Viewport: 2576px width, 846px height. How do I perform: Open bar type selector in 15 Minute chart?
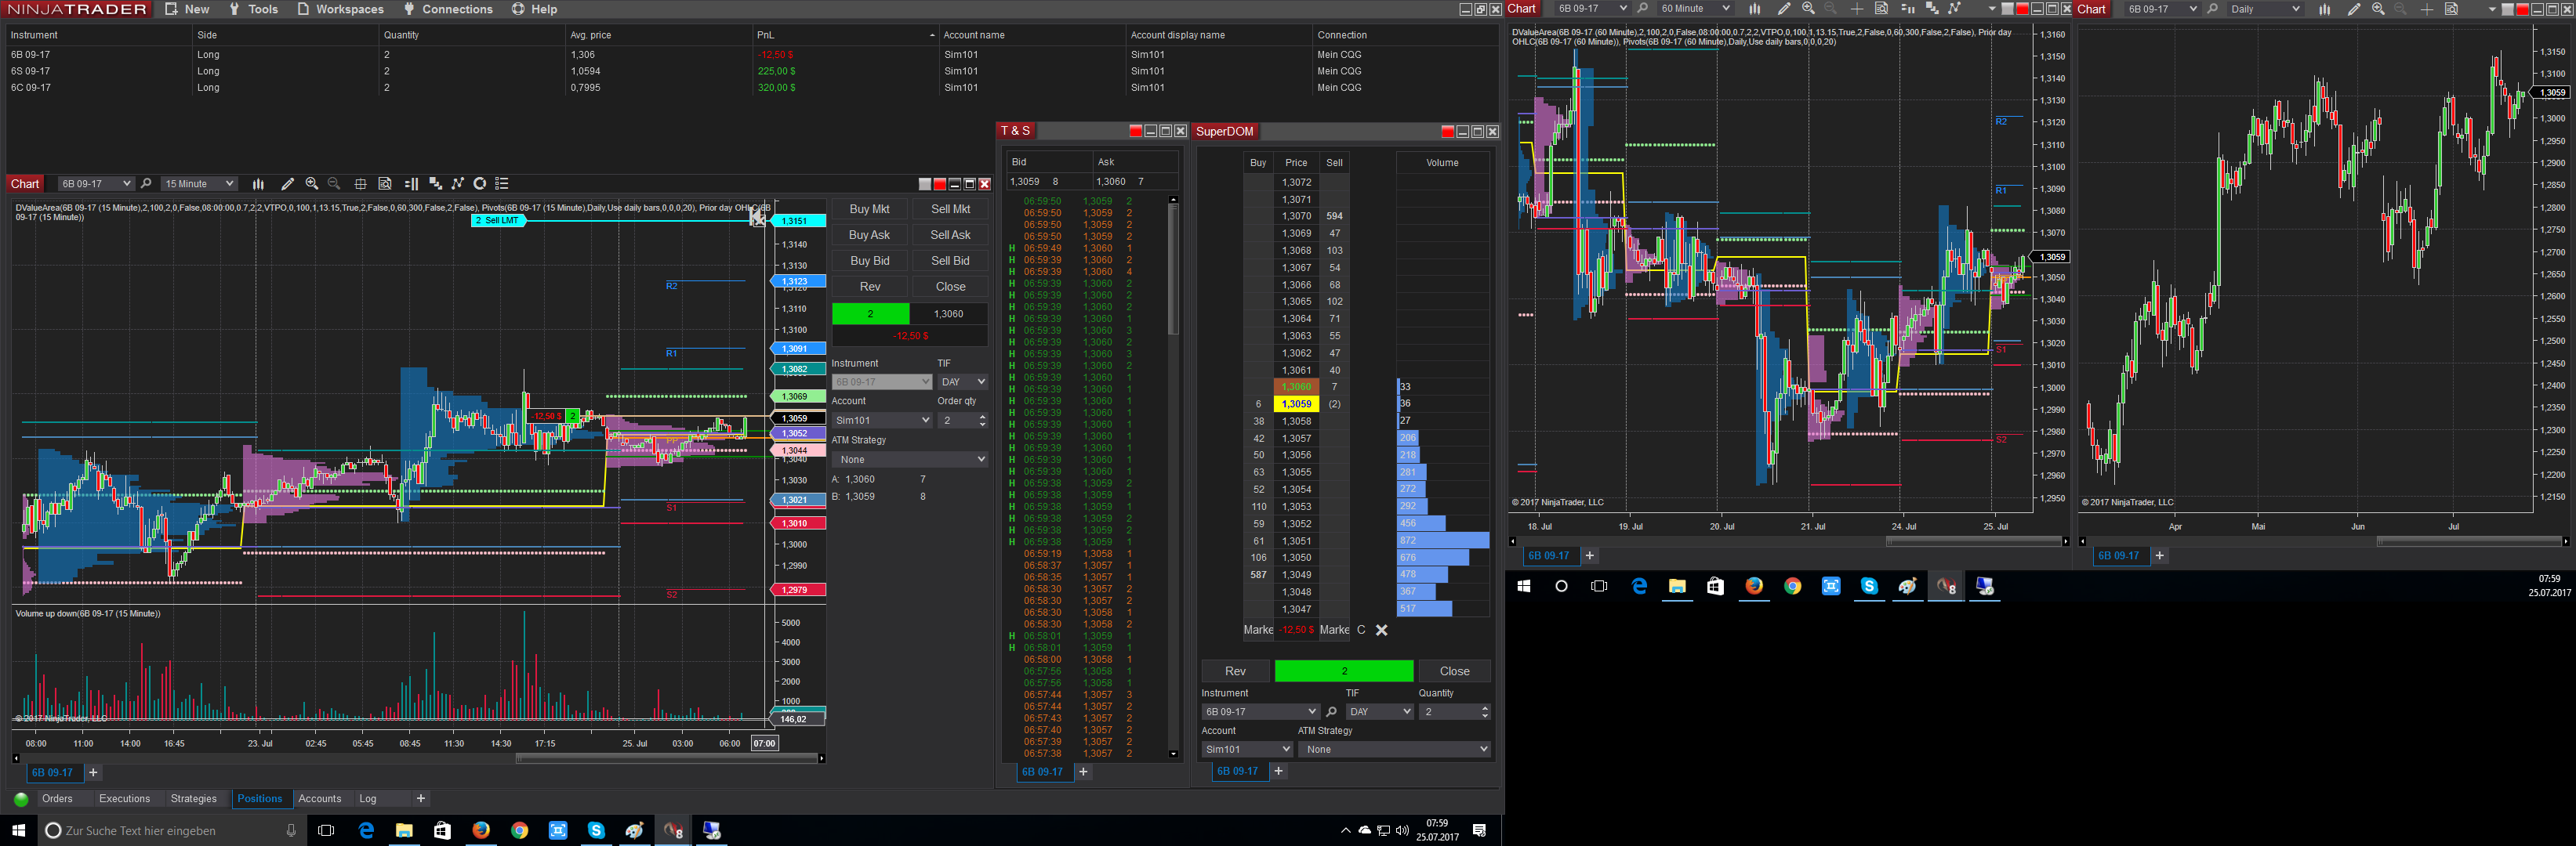point(258,184)
